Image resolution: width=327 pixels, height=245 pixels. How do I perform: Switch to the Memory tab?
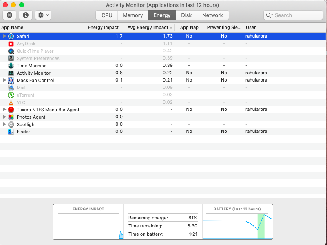(x=133, y=15)
